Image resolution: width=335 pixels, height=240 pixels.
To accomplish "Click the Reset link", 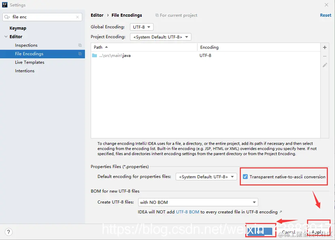I will 325,15.
